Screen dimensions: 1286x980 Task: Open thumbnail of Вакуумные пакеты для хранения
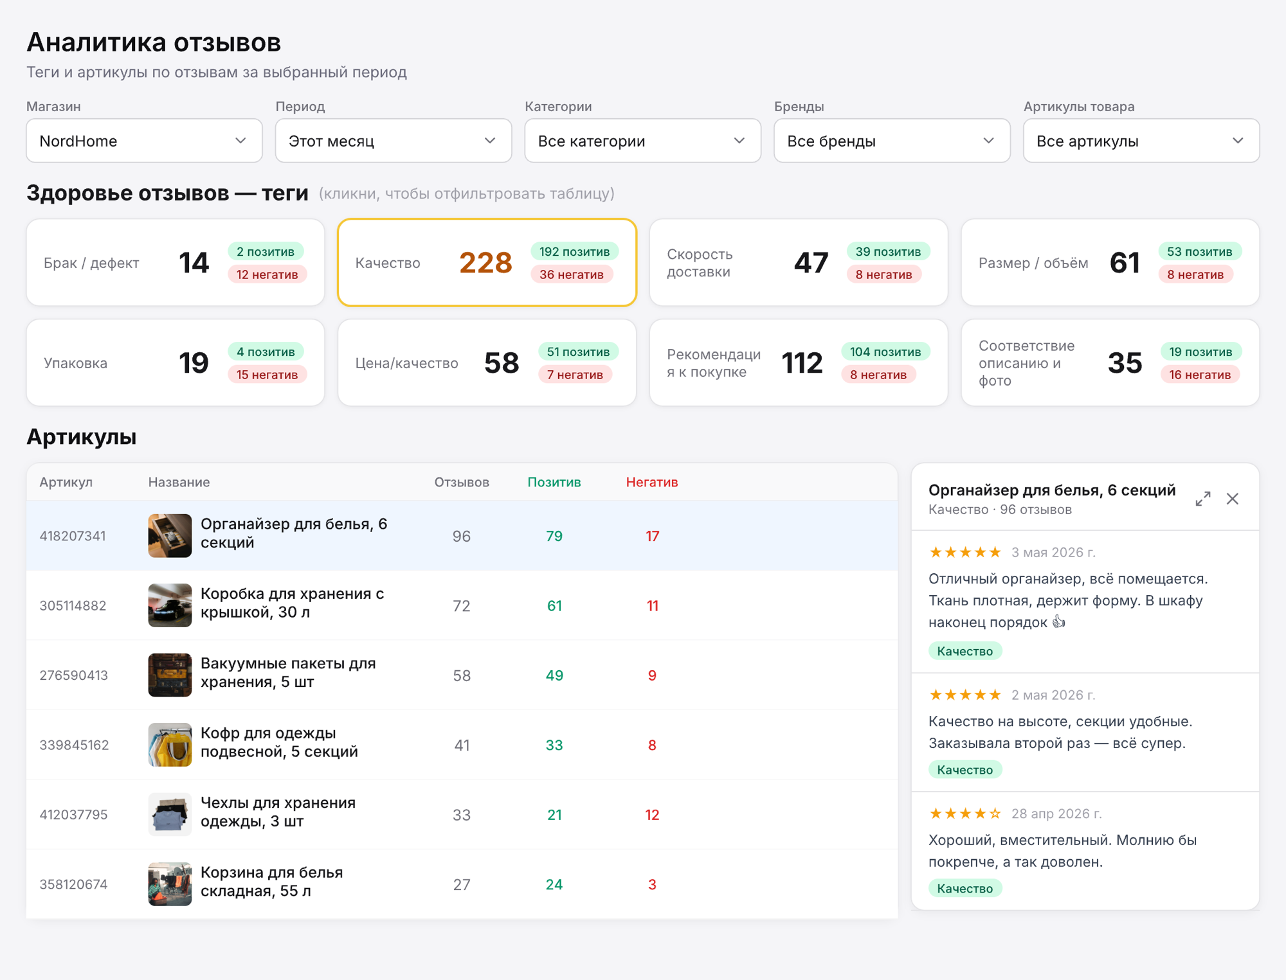point(170,675)
